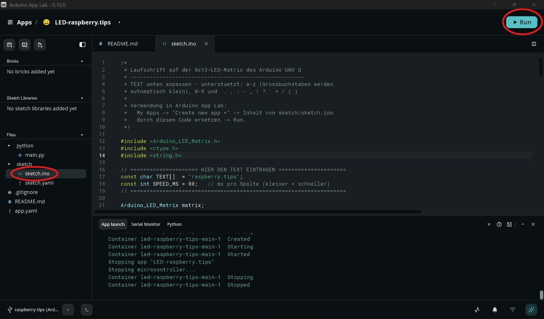The width and height of the screenshot is (544, 319).
Task: Click markdown icon on README.md tab
Action: pos(101,44)
